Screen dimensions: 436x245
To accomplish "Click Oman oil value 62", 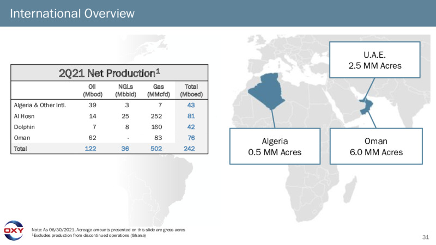I will (x=92, y=138).
